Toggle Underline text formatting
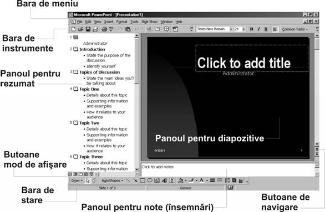This screenshot has width=325, height=212. (x=266, y=29)
